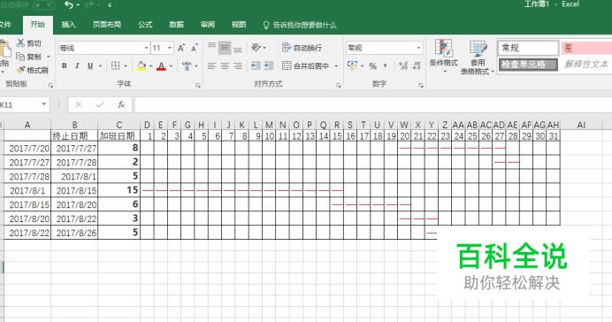Apply the red font color button
Image resolution: width=612 pixels, height=322 pixels.
161,66
